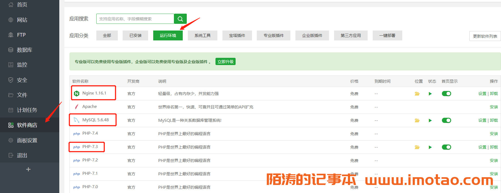Click MySQL running status play icon
Screen dimensions: 501x193
(430, 120)
